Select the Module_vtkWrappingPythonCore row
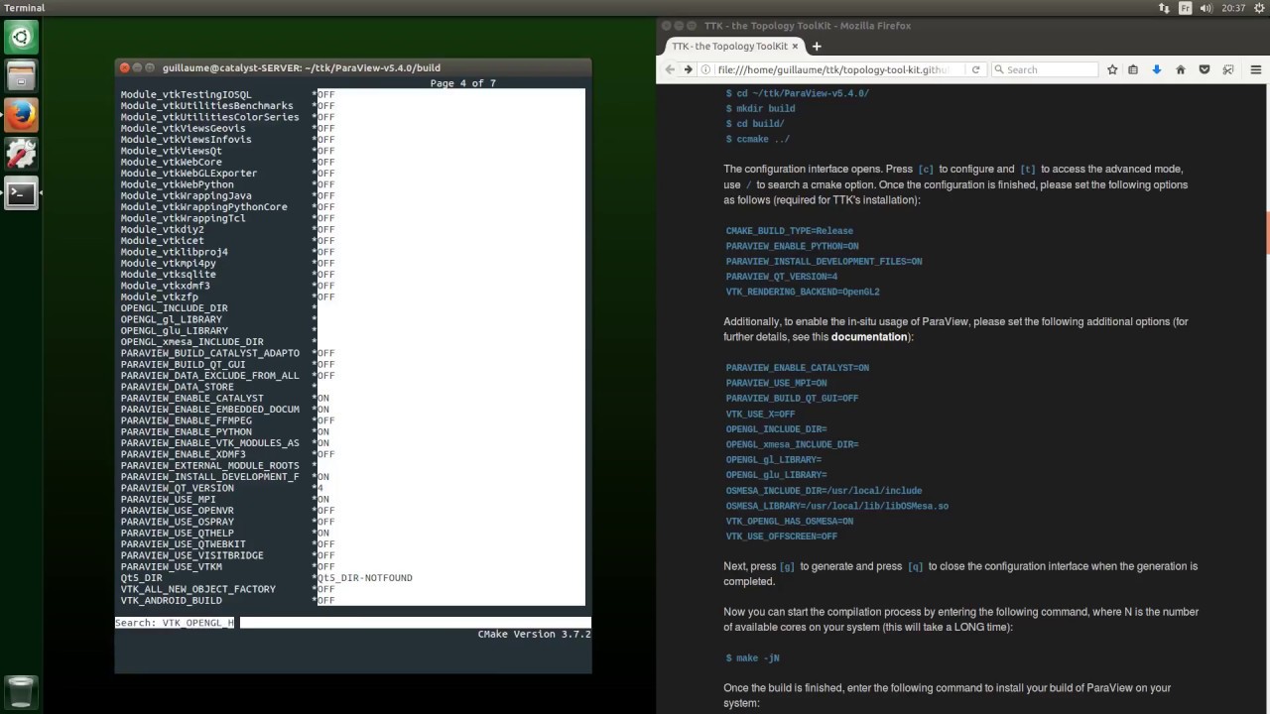 click(352, 207)
